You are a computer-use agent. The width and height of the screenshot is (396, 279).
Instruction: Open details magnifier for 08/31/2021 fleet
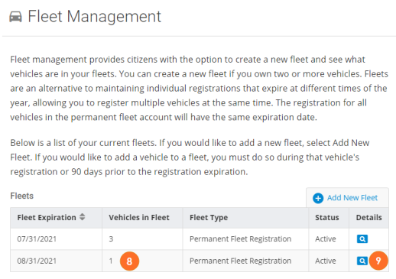[362, 261]
